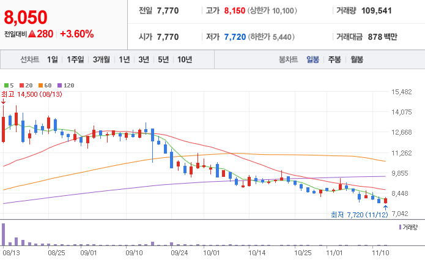Image resolution: width=425 pixels, height=265 pixels.
Task: Click the orange 60-day moving average swatch
Action: pos(40,86)
